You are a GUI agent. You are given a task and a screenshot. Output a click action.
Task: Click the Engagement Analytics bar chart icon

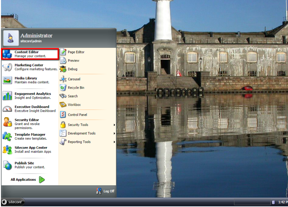[7, 96]
